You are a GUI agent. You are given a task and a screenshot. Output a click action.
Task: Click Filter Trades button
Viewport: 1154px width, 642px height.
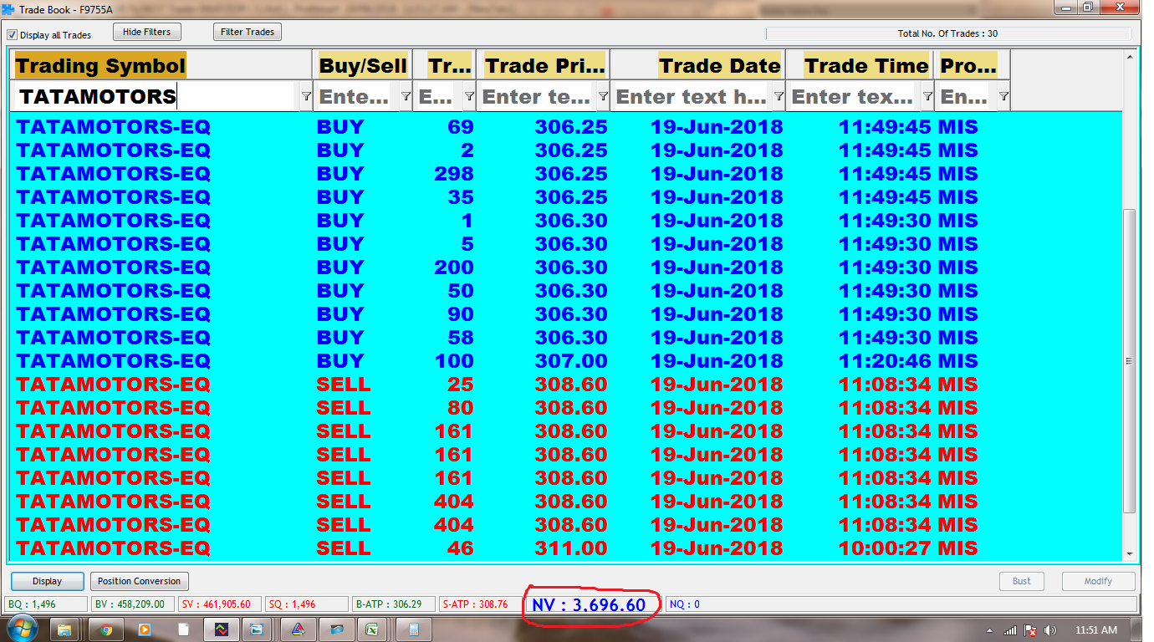pos(248,32)
